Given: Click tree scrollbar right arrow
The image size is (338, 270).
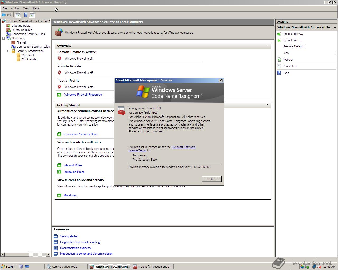Looking at the screenshot, I should 48,255.
